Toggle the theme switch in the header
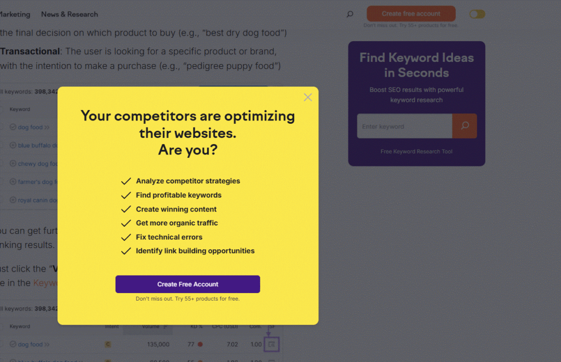 477,14
